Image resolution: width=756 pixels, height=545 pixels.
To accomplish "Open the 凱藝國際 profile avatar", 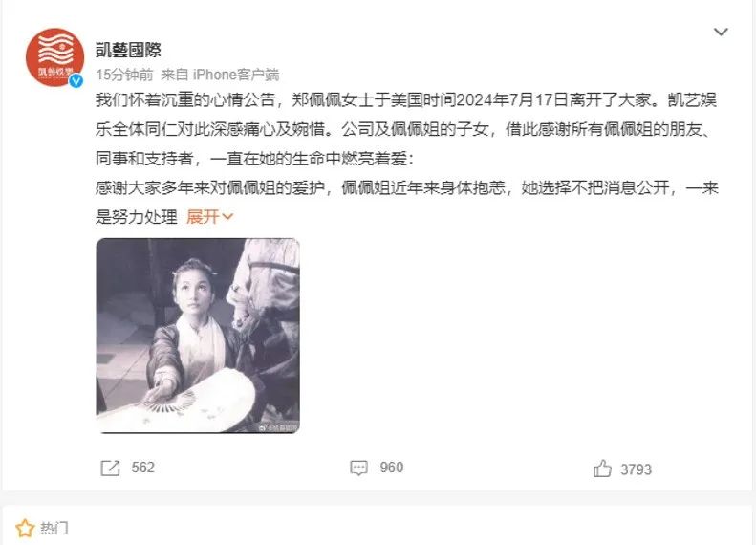I will [54, 57].
